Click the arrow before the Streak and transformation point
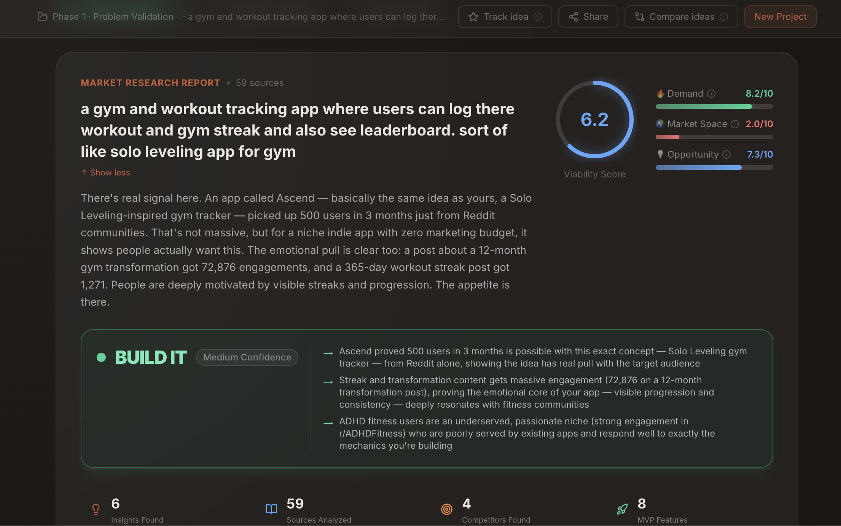The width and height of the screenshot is (841, 526). point(328,383)
